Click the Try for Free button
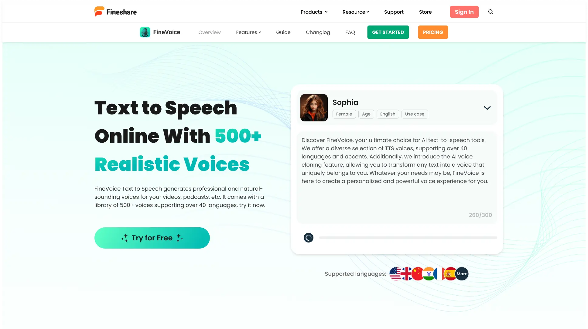Image resolution: width=588 pixels, height=329 pixels. [152, 238]
